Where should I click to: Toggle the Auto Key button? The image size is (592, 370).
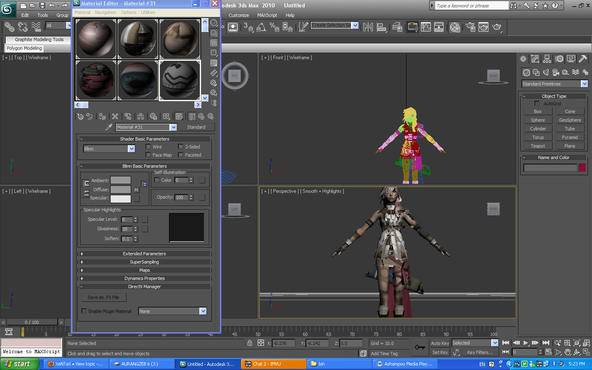tap(440, 343)
